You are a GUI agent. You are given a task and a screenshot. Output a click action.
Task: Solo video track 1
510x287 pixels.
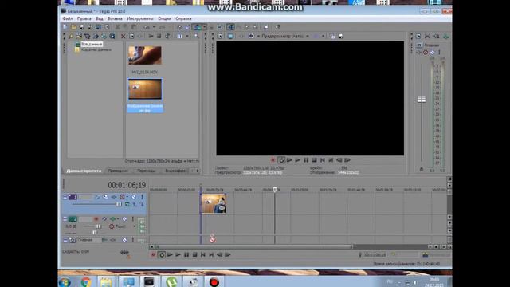pos(142,197)
